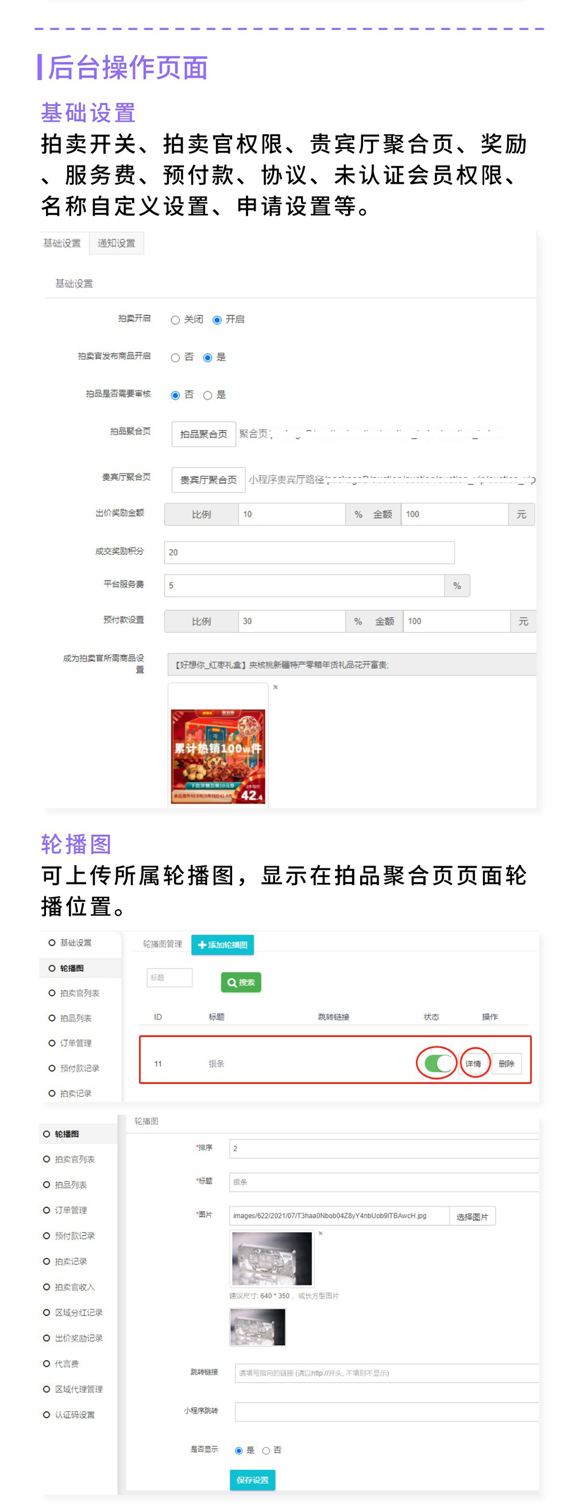Open 详情 for the 银条 carousel row
This screenshot has width=575, height=1506.
click(x=473, y=1063)
